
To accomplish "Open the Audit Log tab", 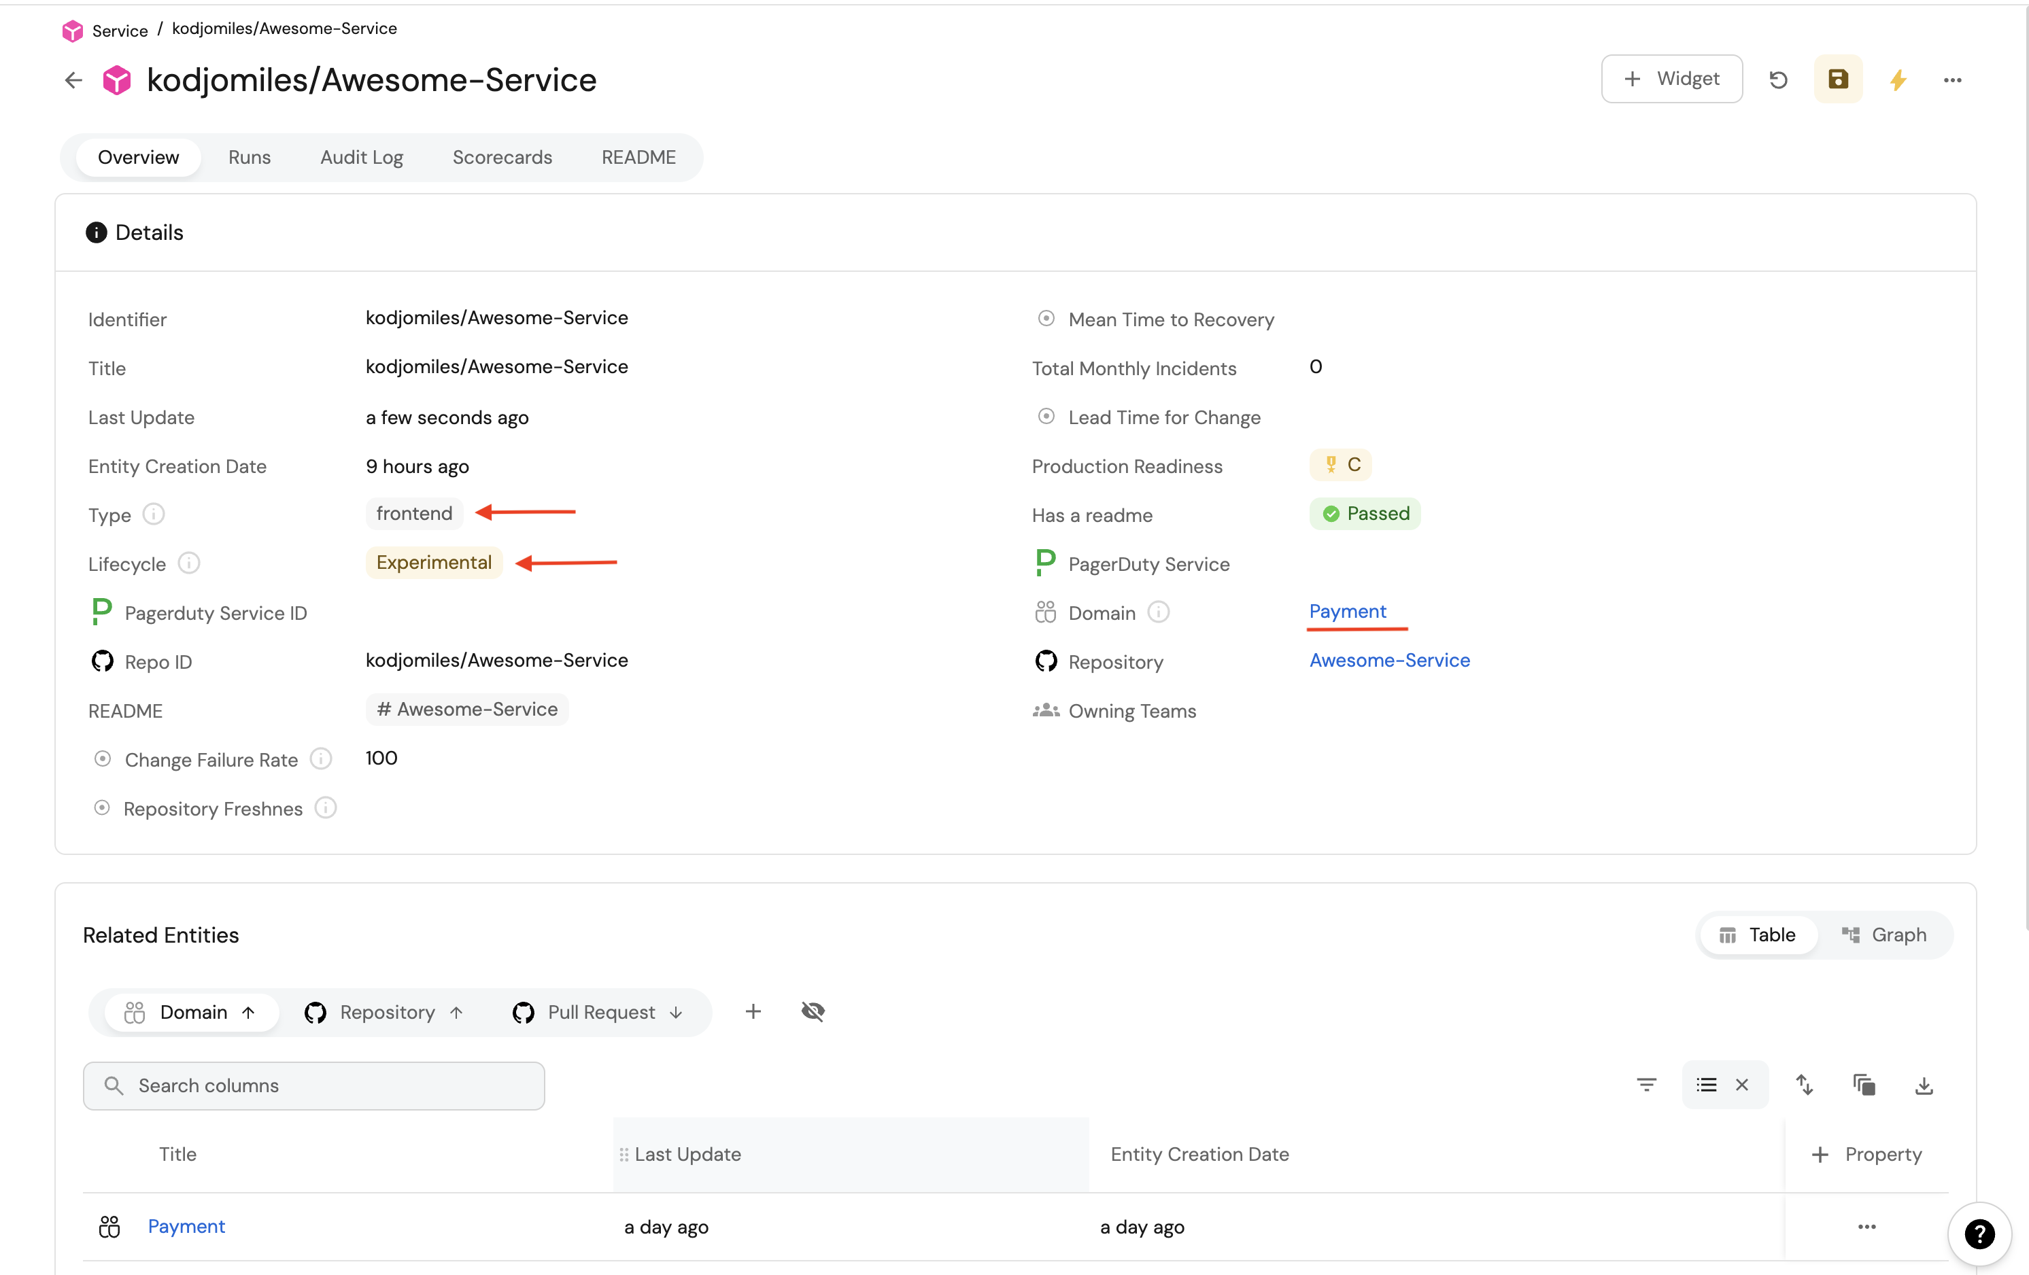I will click(x=362, y=158).
